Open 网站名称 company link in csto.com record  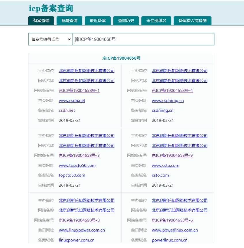(180, 145)
